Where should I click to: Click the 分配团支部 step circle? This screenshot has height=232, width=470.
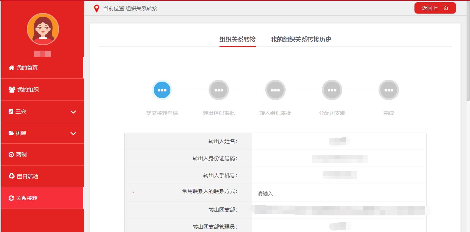(x=332, y=90)
